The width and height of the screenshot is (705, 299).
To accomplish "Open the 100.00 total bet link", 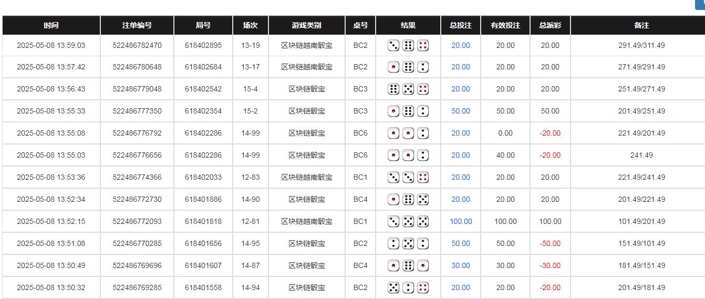I will coord(461,222).
